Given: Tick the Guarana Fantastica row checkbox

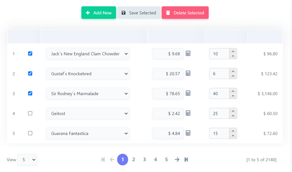Looking at the screenshot, I should [x=30, y=133].
